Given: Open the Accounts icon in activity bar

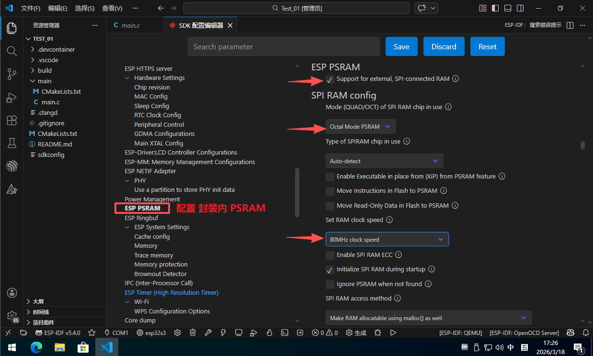Looking at the screenshot, I should tap(12, 293).
